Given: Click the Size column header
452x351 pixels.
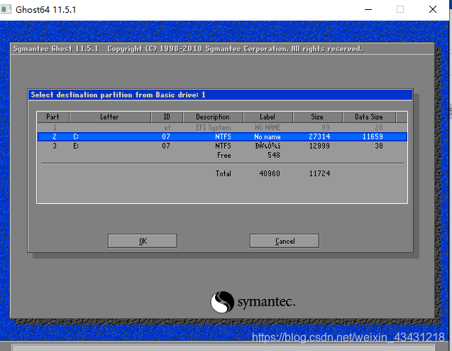Looking at the screenshot, I should pos(317,117).
